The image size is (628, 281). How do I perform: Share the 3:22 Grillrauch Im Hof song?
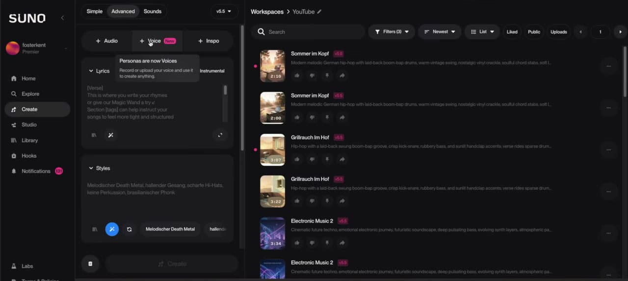pos(342,201)
